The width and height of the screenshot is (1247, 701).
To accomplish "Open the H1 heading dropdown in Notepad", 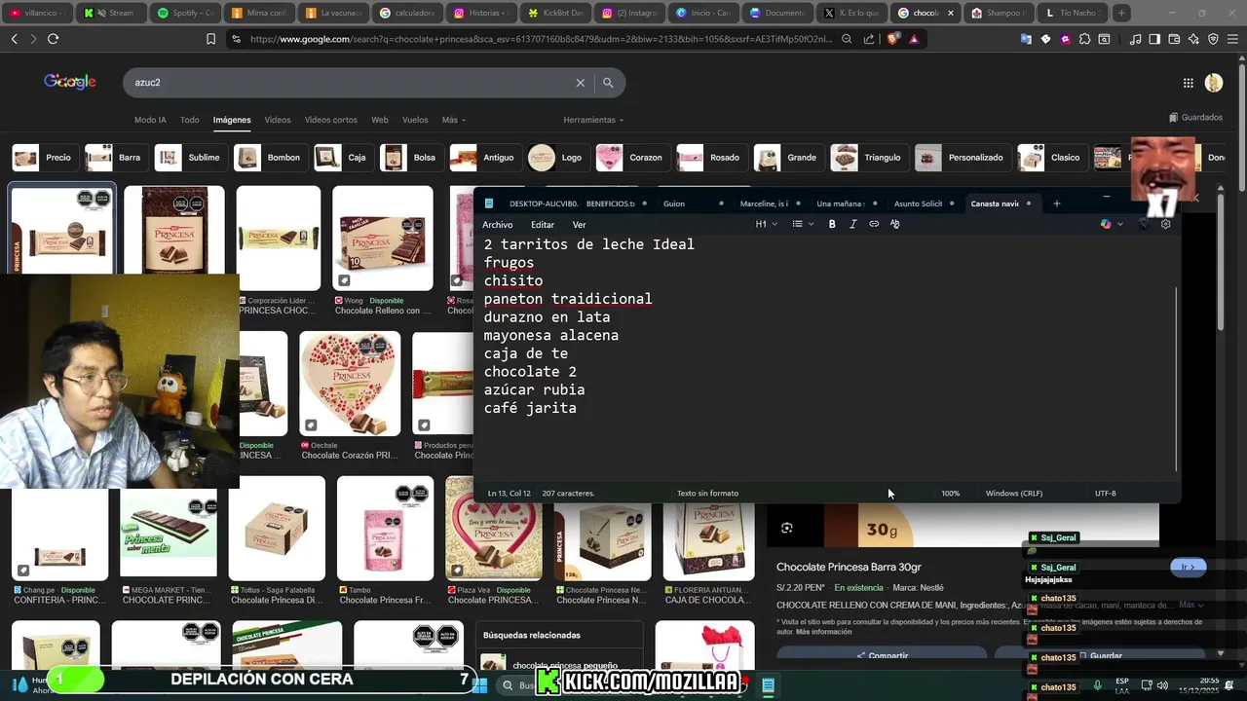I will coord(767,224).
